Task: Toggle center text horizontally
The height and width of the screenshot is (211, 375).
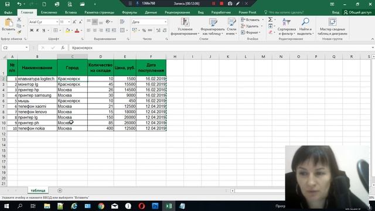Action: point(95,30)
